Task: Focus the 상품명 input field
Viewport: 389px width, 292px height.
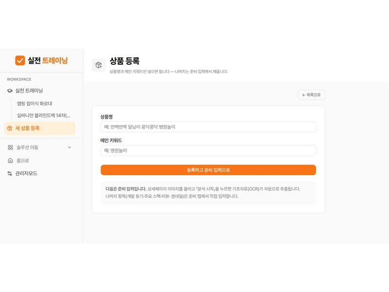Action: tap(209, 127)
